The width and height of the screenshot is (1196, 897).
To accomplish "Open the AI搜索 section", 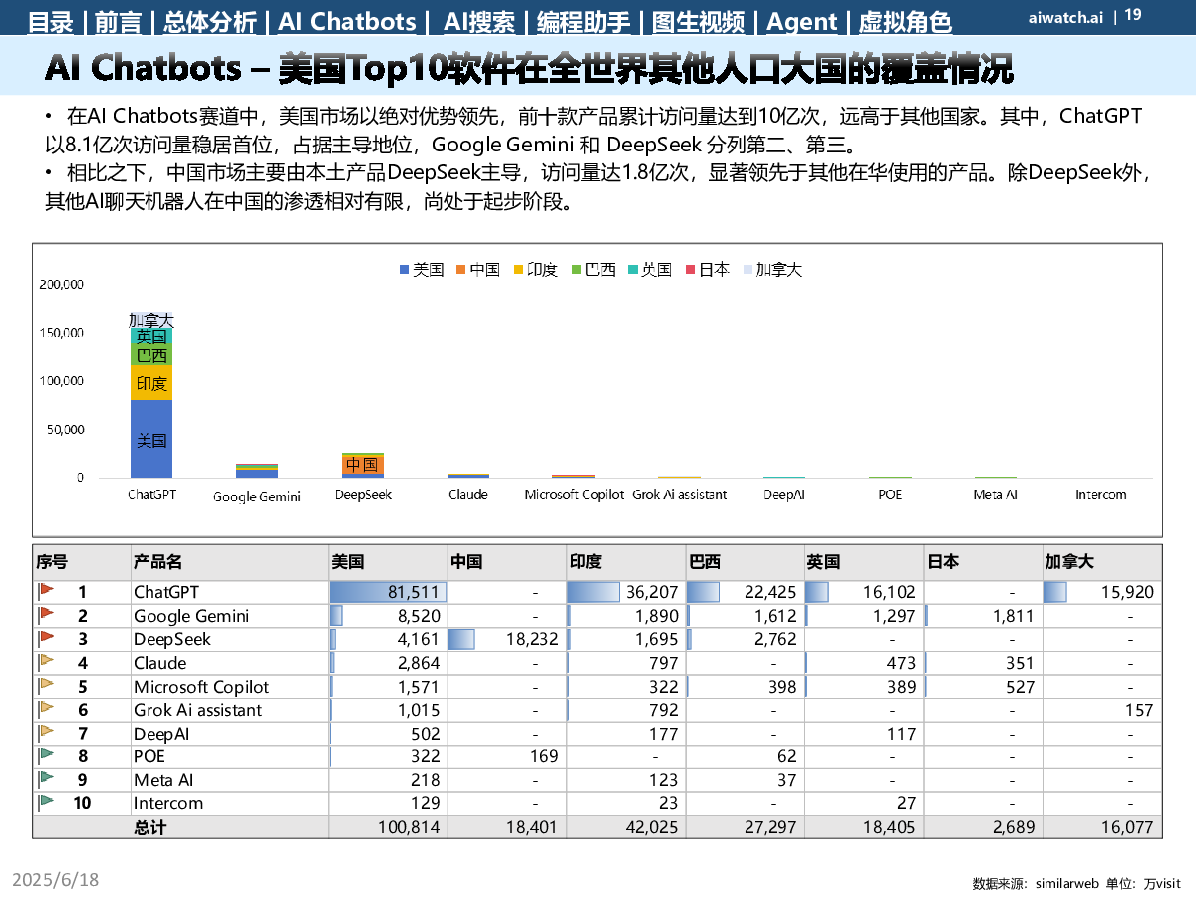I will point(479,21).
